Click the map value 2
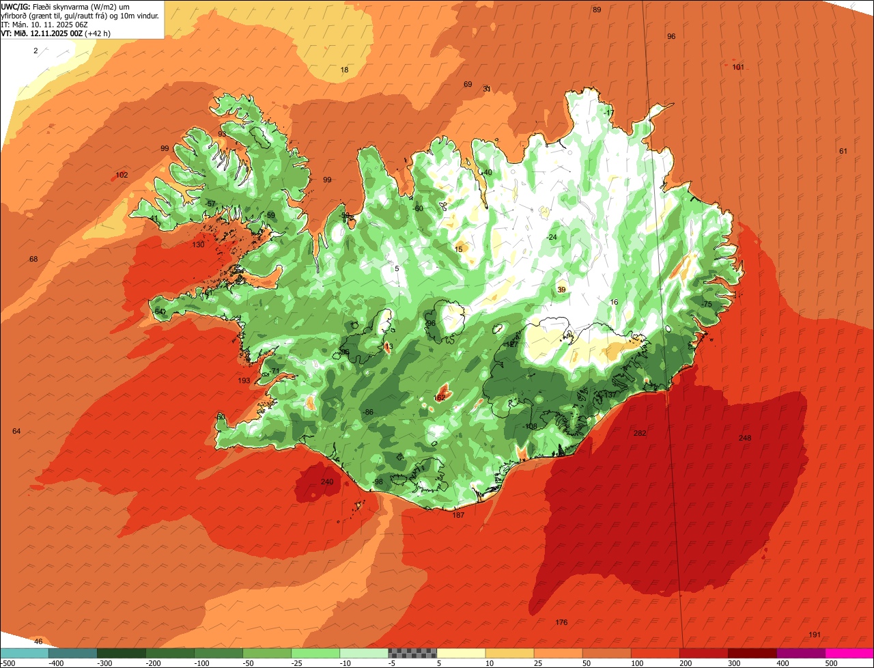The width and height of the screenshot is (874, 668). click(36, 51)
